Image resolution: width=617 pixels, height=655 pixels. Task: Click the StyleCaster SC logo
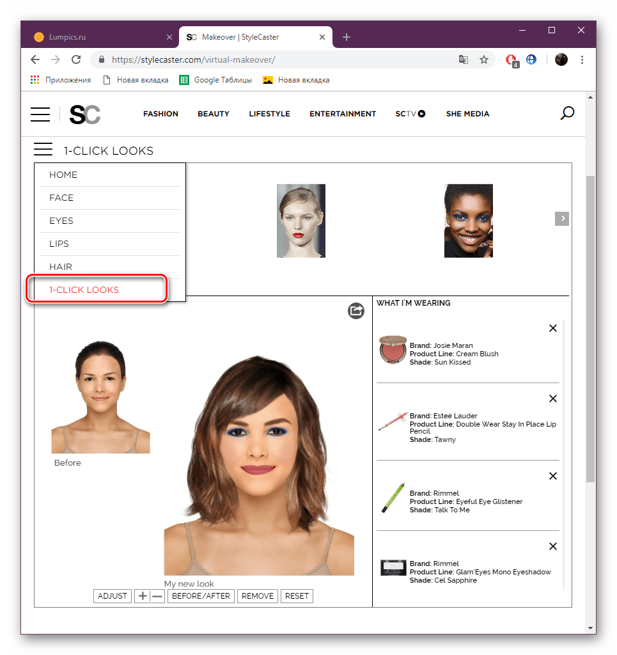[84, 114]
